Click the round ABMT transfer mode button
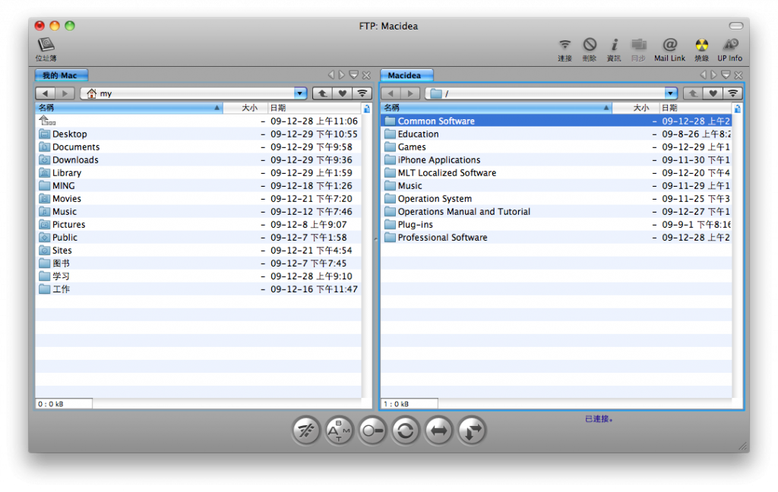 (x=339, y=430)
